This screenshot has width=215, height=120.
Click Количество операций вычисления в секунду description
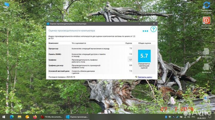click(x=90, y=48)
